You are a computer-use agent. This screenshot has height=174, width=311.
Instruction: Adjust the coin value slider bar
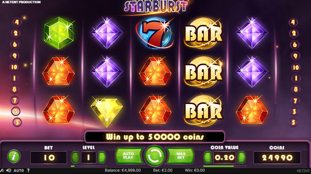tap(224, 166)
